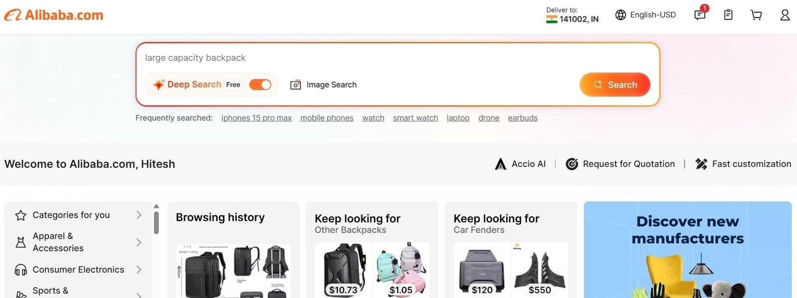Click the 'iphones 15 pro max' link
Viewport: 797px width, 298px height.
tap(256, 118)
